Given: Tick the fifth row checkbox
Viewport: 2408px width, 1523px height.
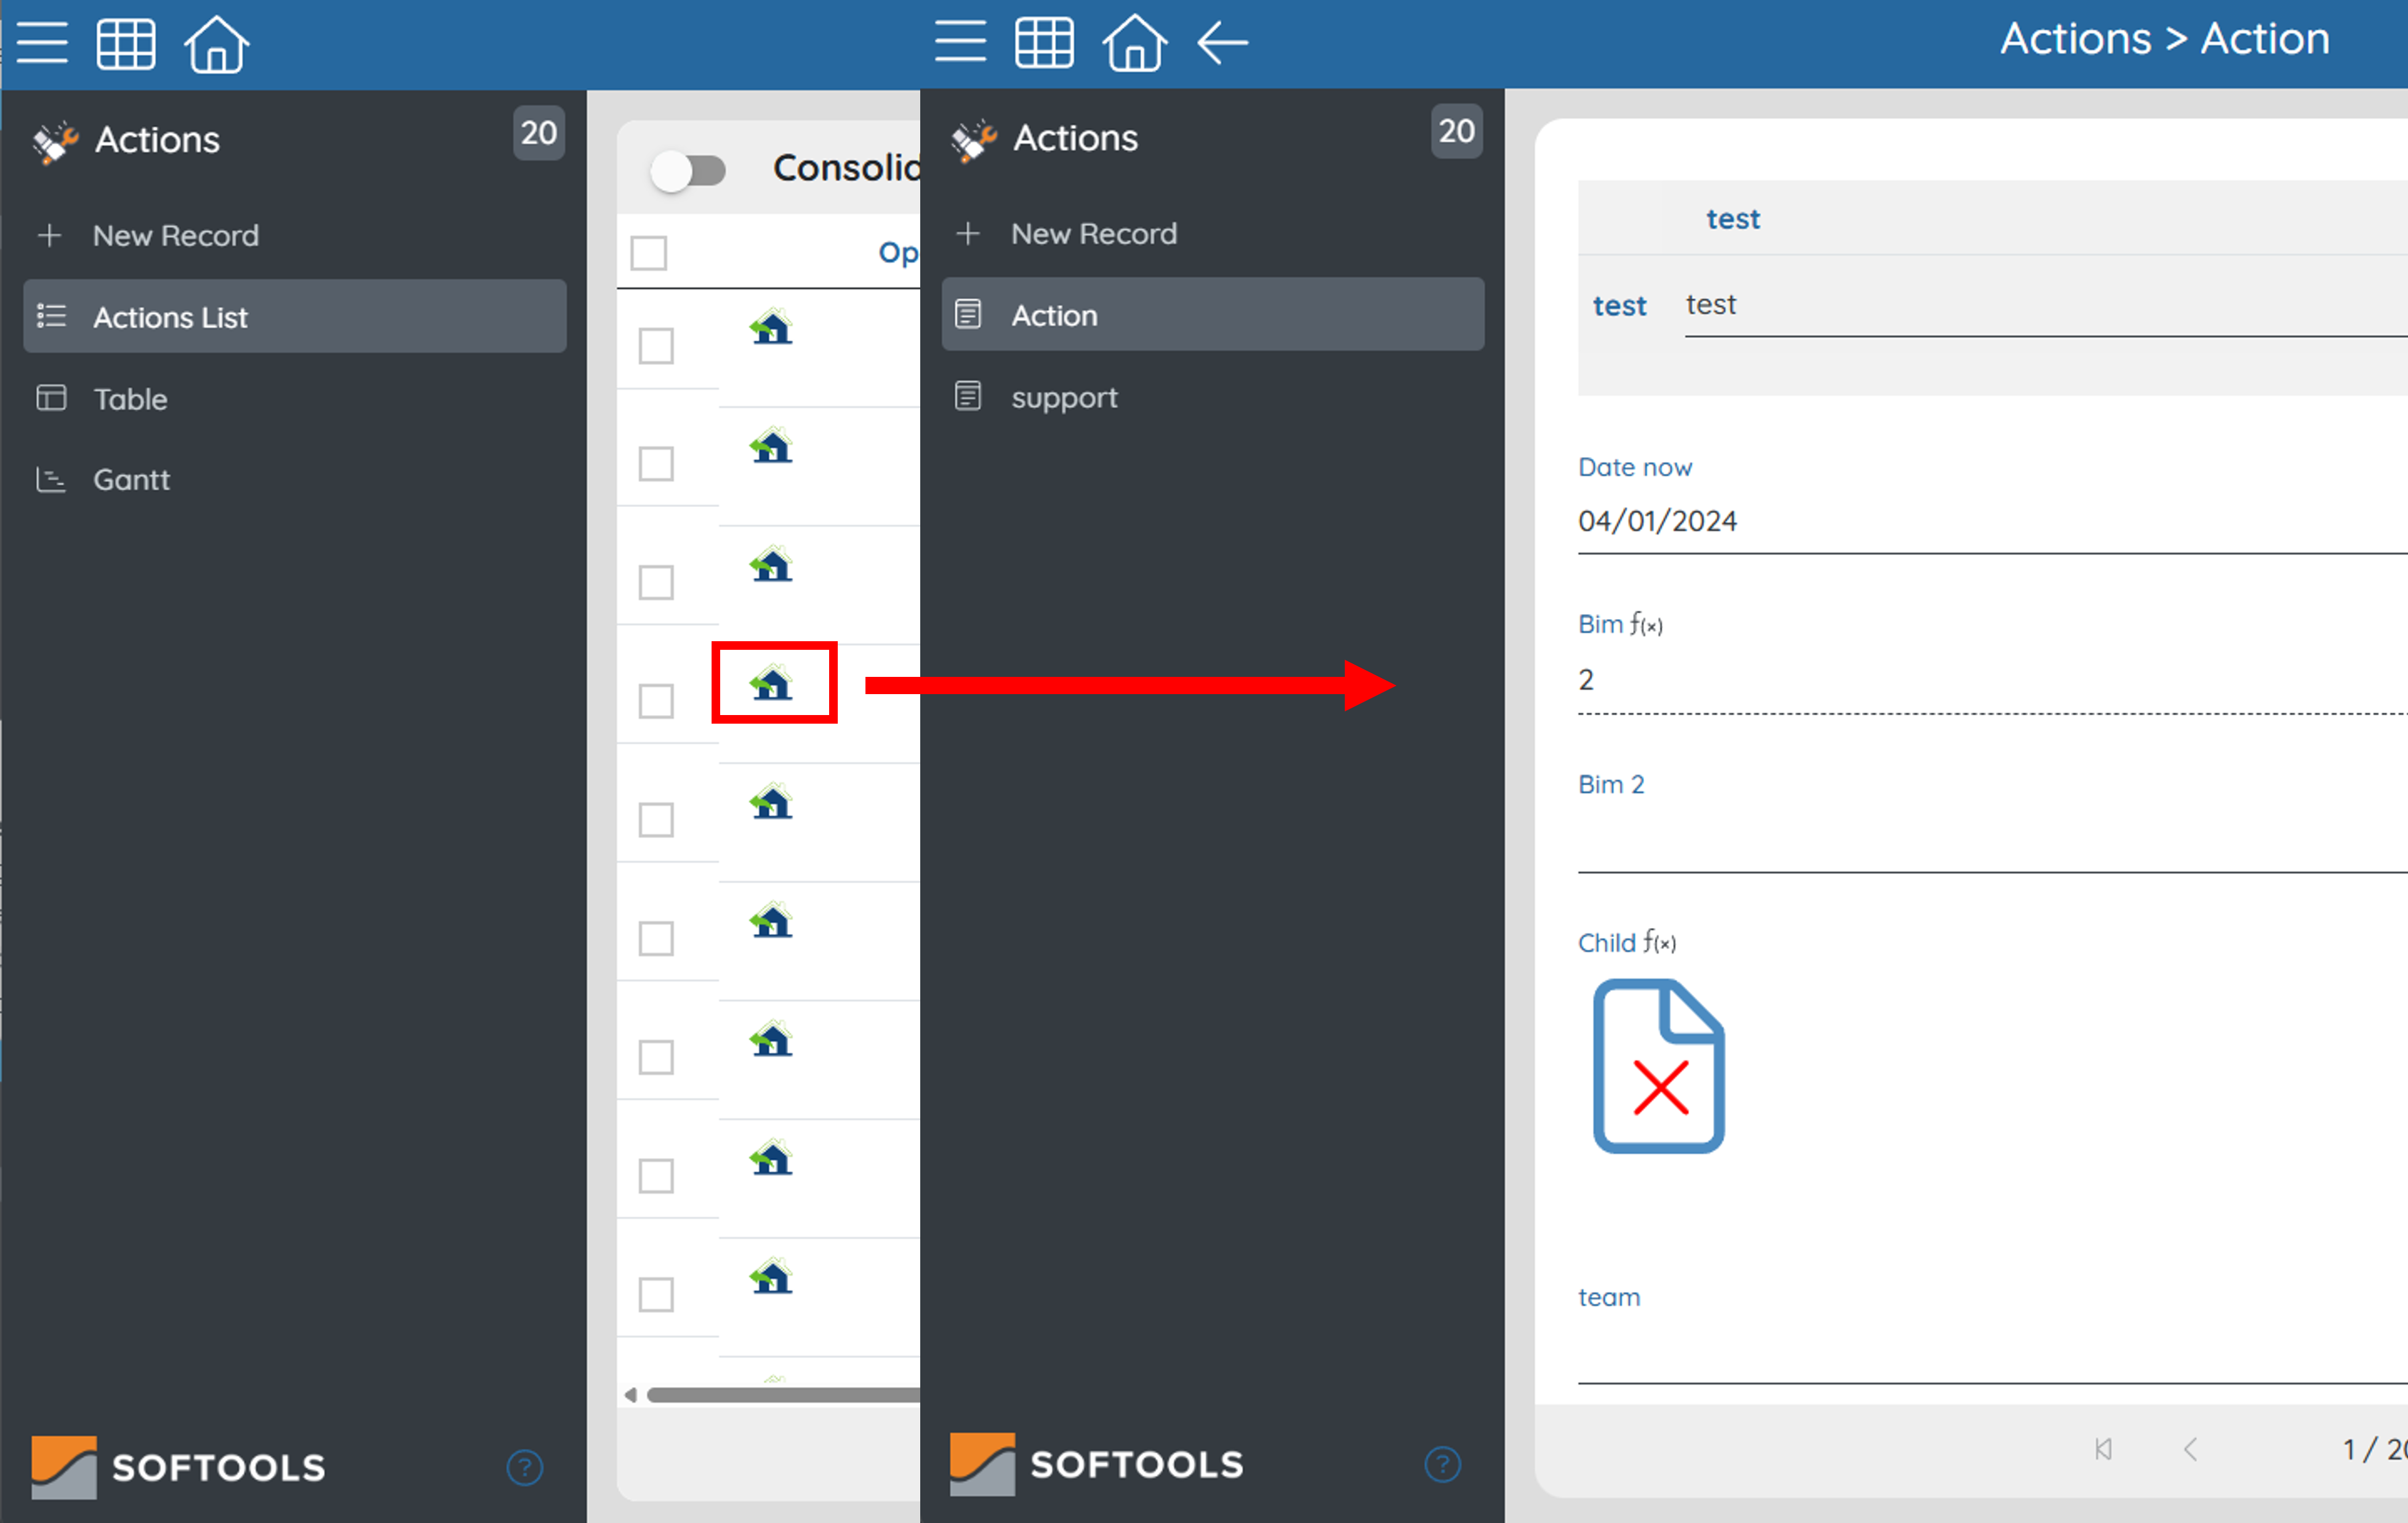Looking at the screenshot, I should 656,820.
